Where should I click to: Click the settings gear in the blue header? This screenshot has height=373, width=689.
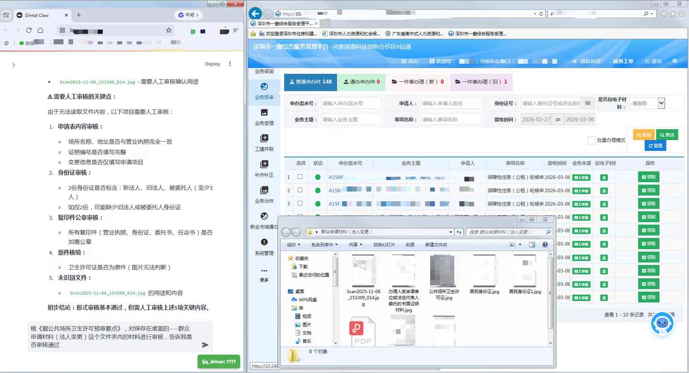point(675,61)
